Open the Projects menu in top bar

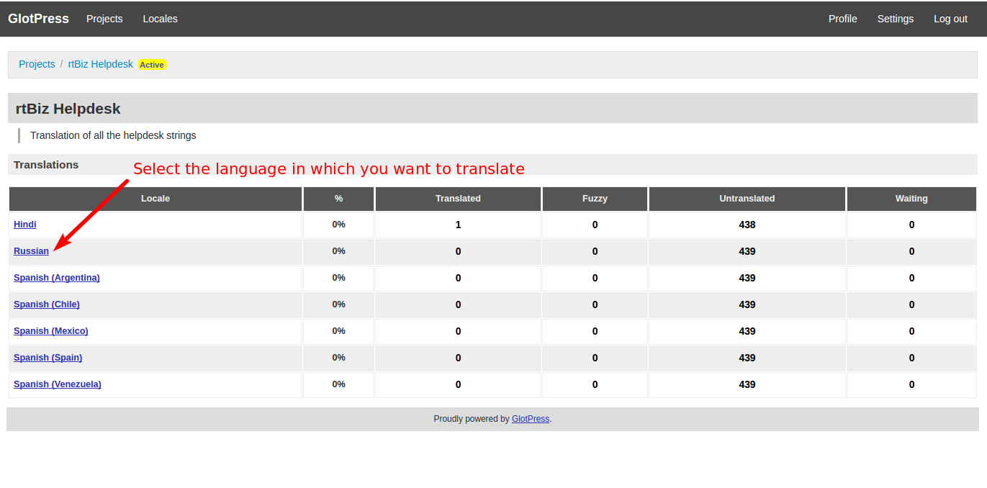click(x=104, y=19)
